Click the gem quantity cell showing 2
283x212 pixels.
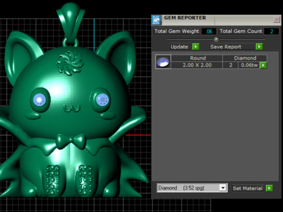click(x=231, y=65)
